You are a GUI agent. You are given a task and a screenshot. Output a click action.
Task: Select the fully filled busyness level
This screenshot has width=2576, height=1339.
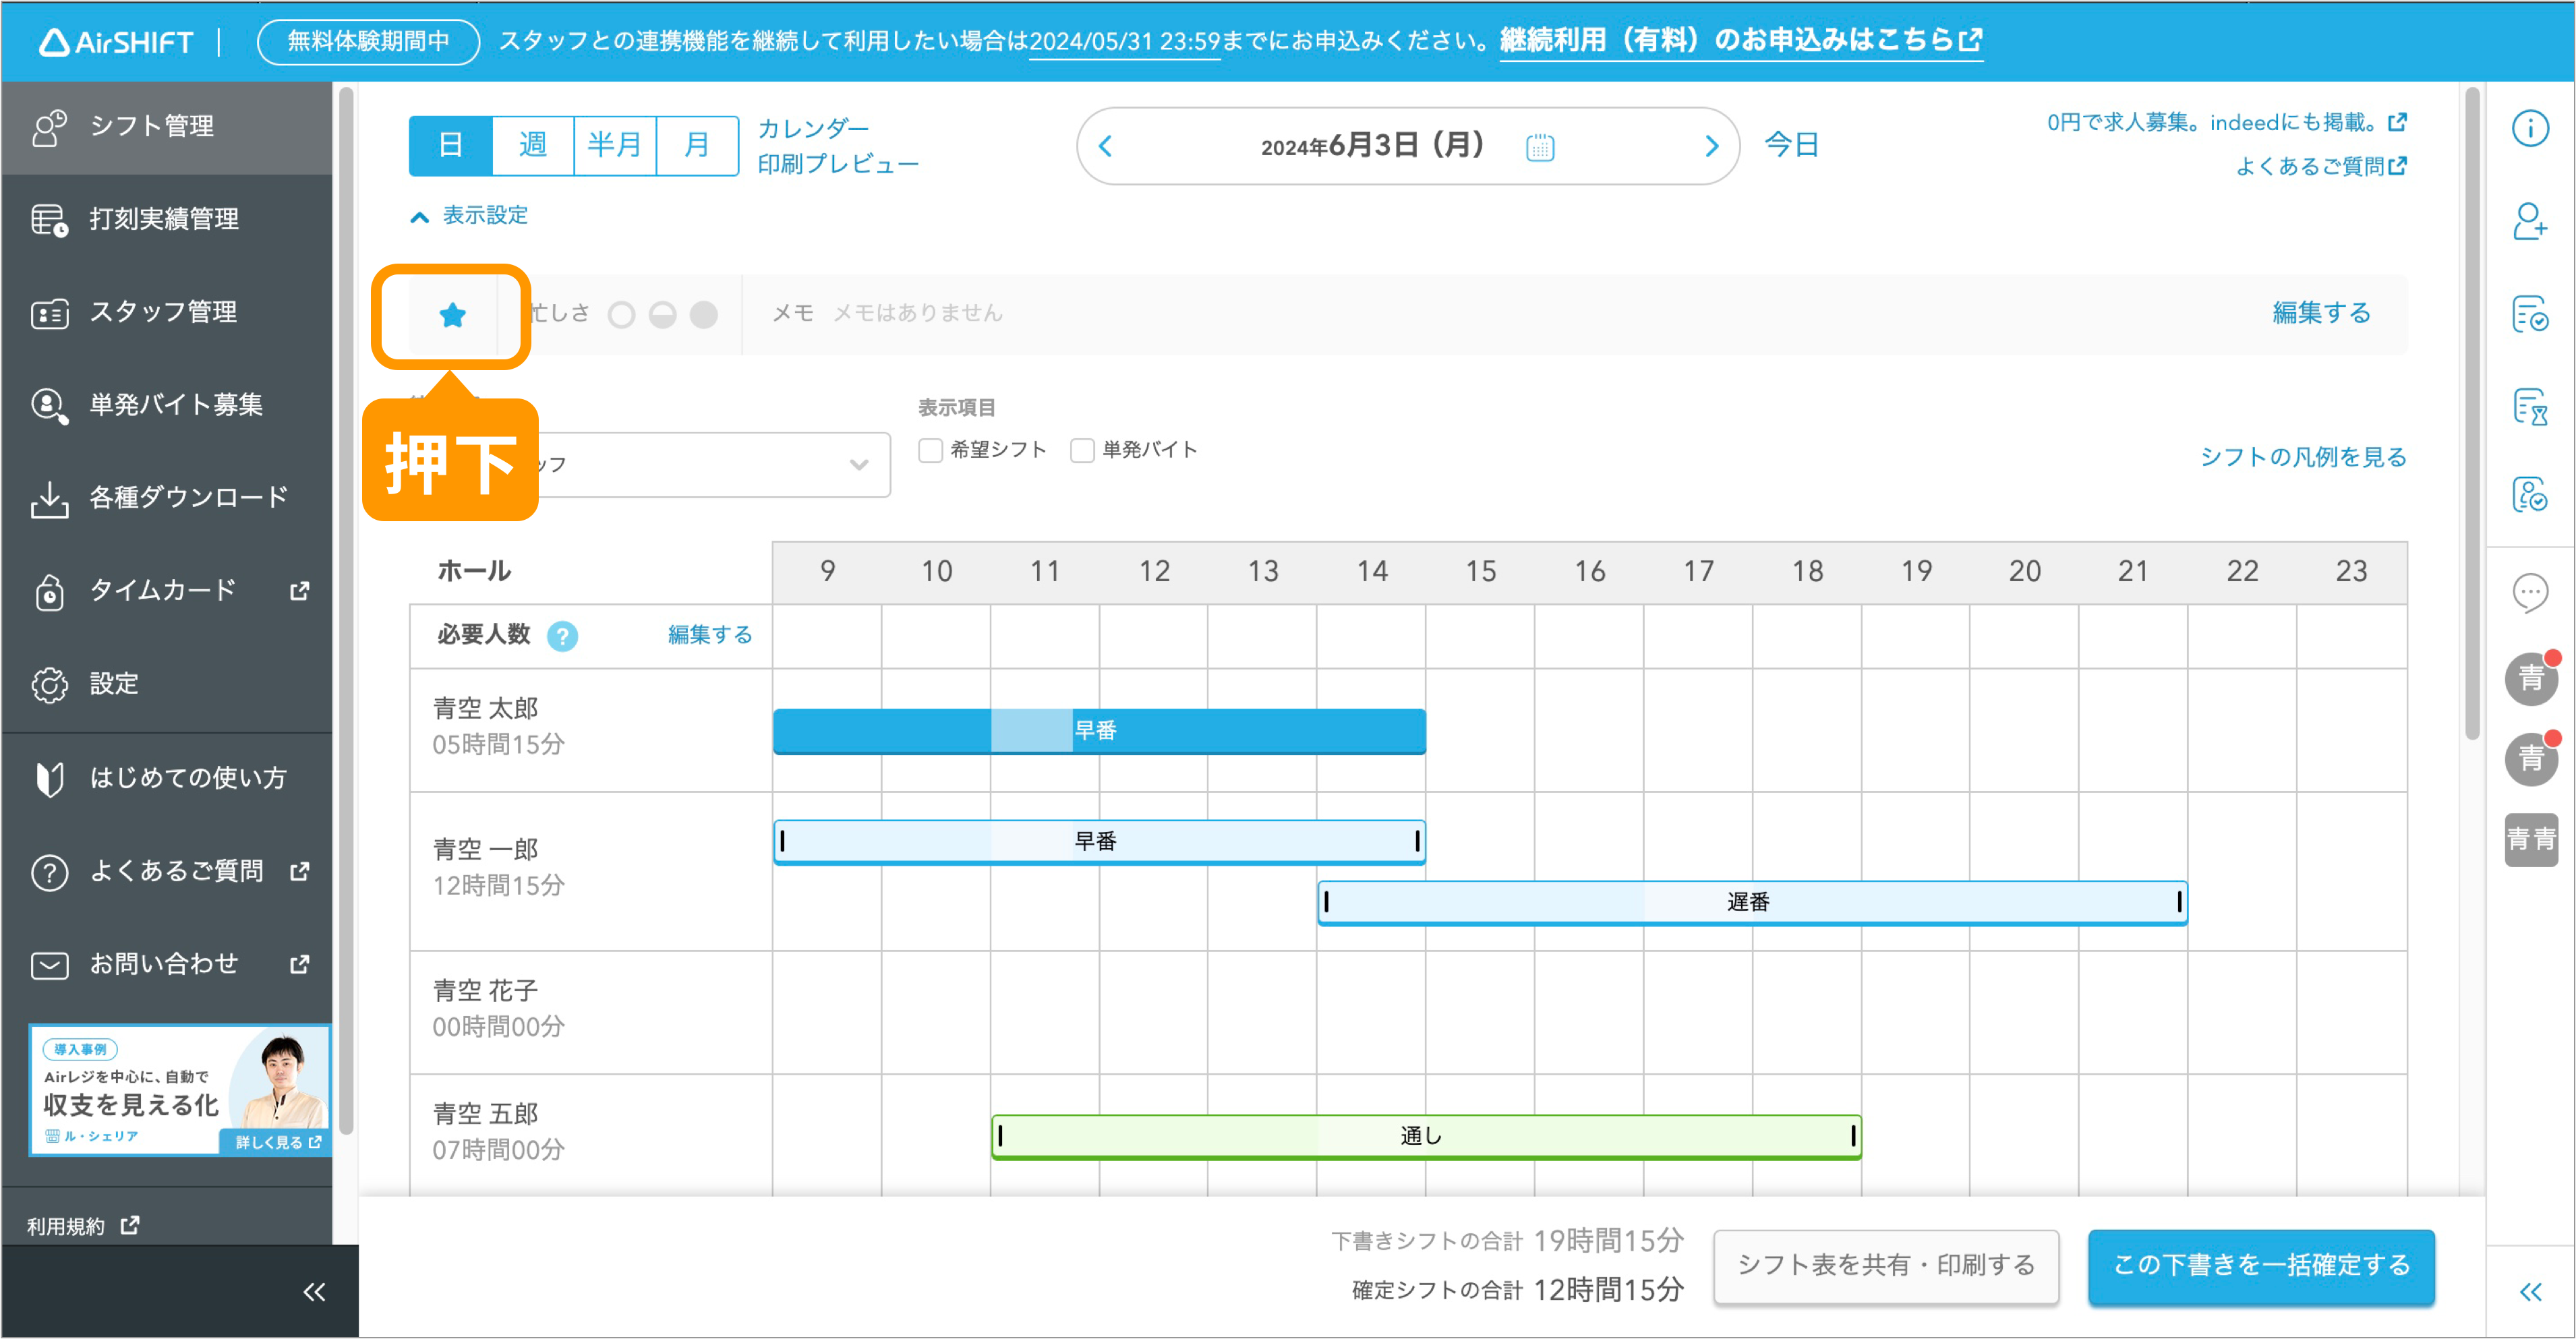[x=704, y=315]
